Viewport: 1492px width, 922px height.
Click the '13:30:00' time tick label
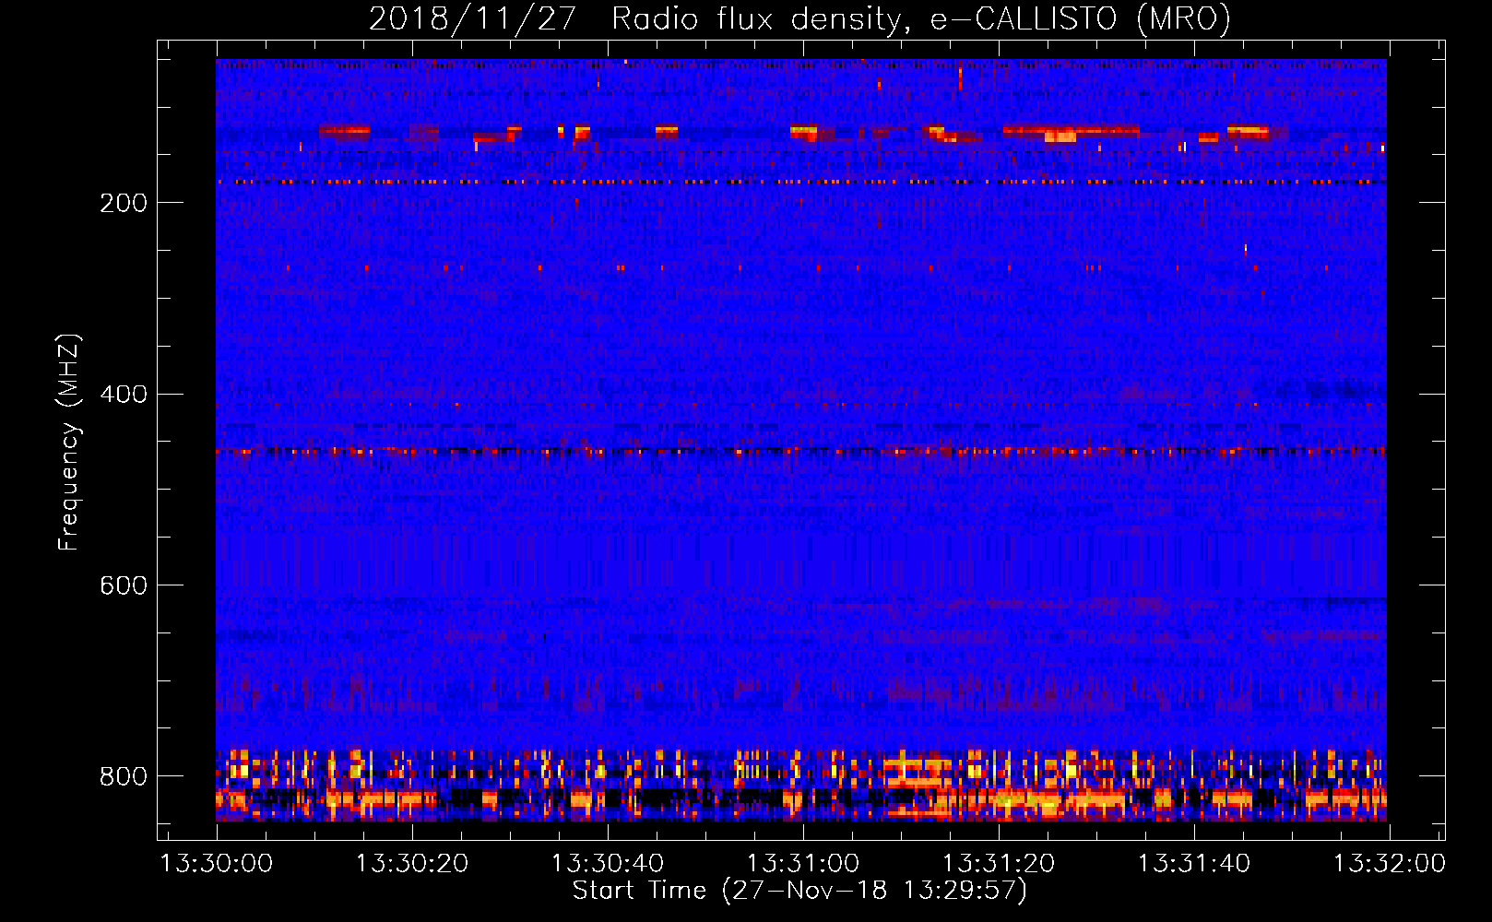coord(217,864)
